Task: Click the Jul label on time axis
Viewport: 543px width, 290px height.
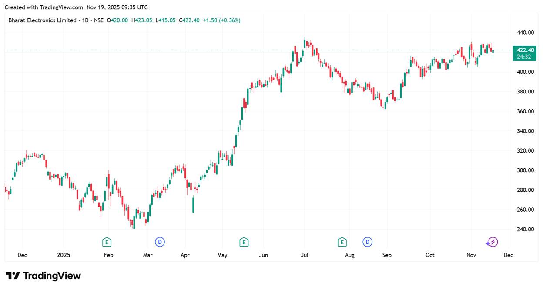Action: 305,255
